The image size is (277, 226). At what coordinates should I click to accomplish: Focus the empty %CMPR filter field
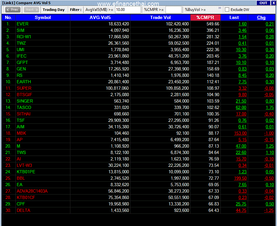[173, 10]
